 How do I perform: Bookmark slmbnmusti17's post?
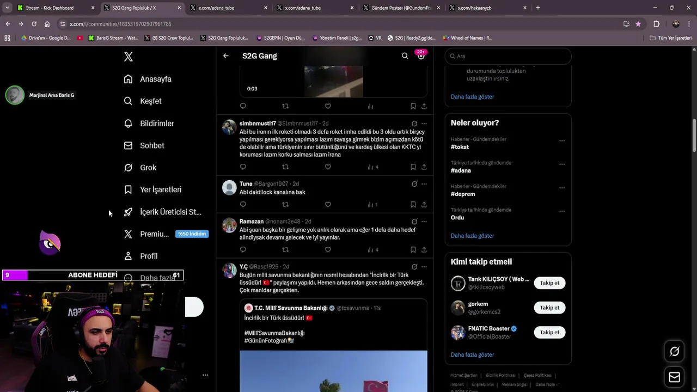(x=413, y=167)
